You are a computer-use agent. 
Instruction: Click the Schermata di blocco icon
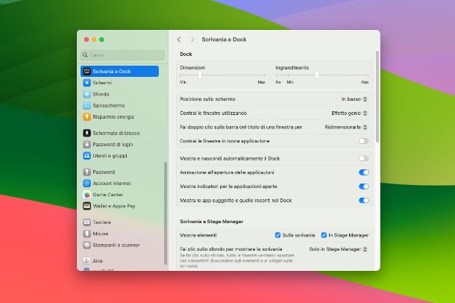87,133
